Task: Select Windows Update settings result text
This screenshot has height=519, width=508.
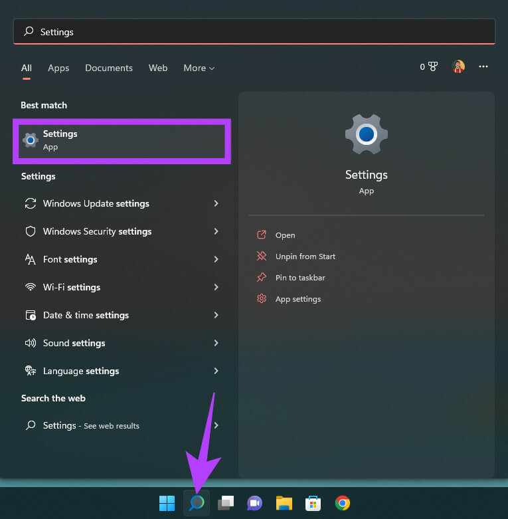Action: click(96, 203)
